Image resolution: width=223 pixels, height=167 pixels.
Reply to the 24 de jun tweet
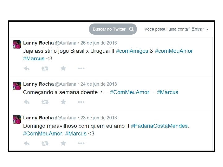27,102
